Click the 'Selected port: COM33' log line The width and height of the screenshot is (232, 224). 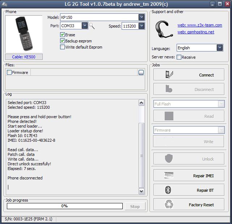click(x=27, y=103)
